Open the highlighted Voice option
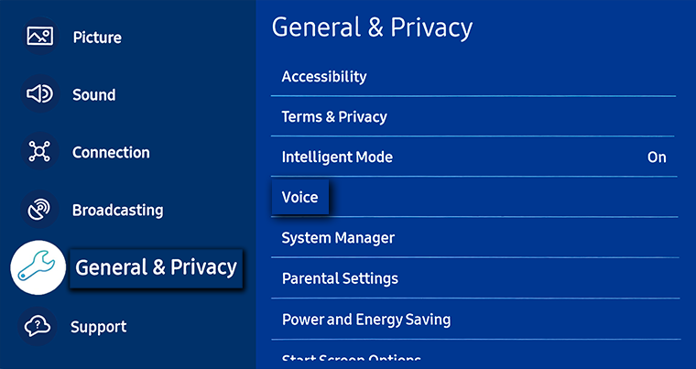The height and width of the screenshot is (369, 696). coord(300,197)
